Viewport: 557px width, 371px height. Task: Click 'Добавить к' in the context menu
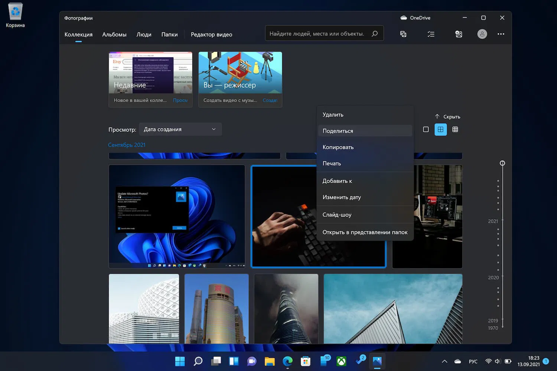click(x=365, y=181)
